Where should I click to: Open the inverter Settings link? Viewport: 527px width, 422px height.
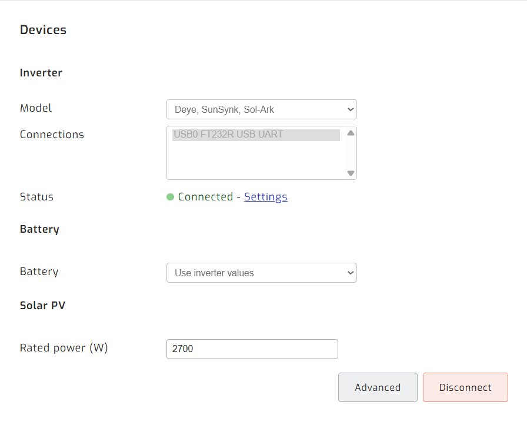(265, 197)
